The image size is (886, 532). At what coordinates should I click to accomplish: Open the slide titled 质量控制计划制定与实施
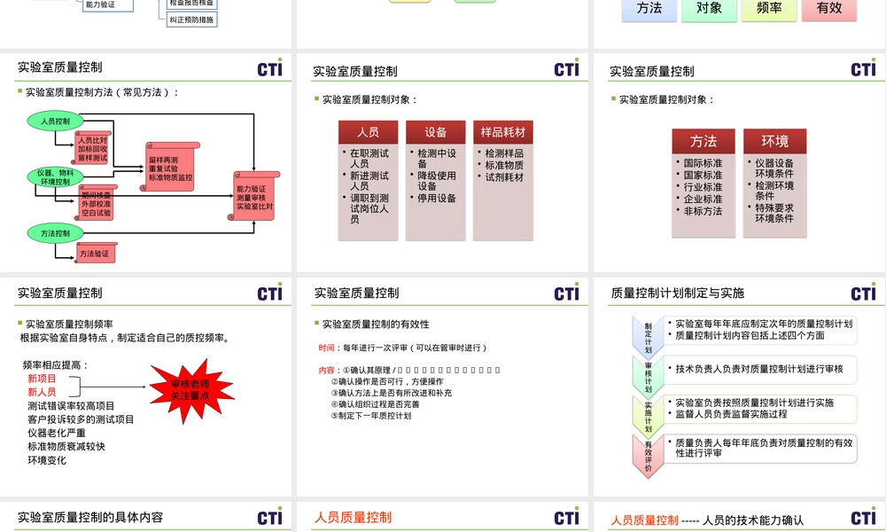pos(740,387)
